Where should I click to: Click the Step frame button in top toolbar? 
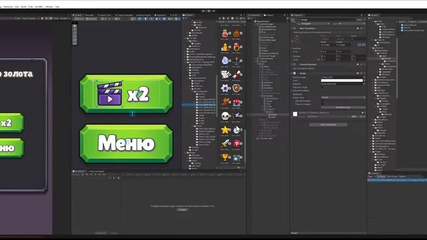pos(213,11)
